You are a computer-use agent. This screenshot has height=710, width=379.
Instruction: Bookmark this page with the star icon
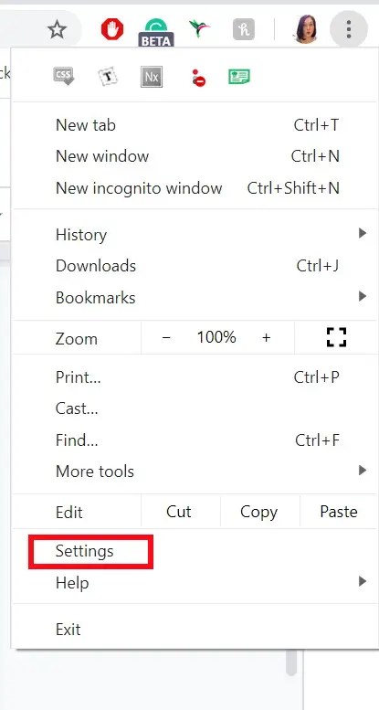coord(57,30)
